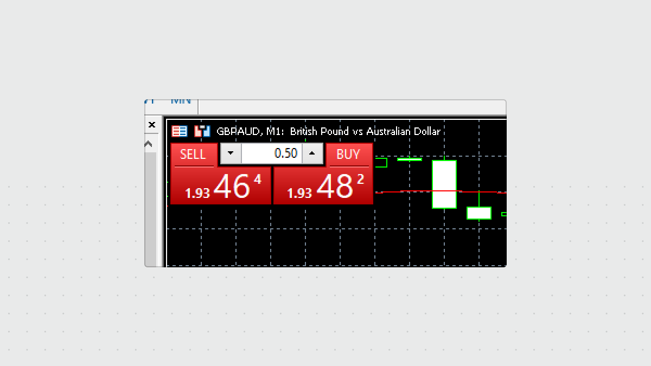Viewport: 651px width, 366px height.
Task: Increase trade volume with up arrow
Action: click(x=312, y=153)
